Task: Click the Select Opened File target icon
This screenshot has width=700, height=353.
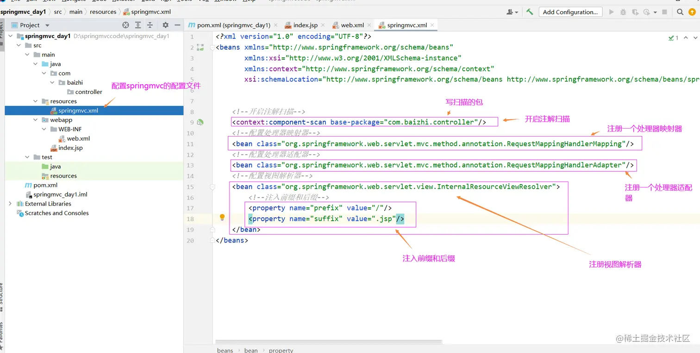Action: point(126,25)
